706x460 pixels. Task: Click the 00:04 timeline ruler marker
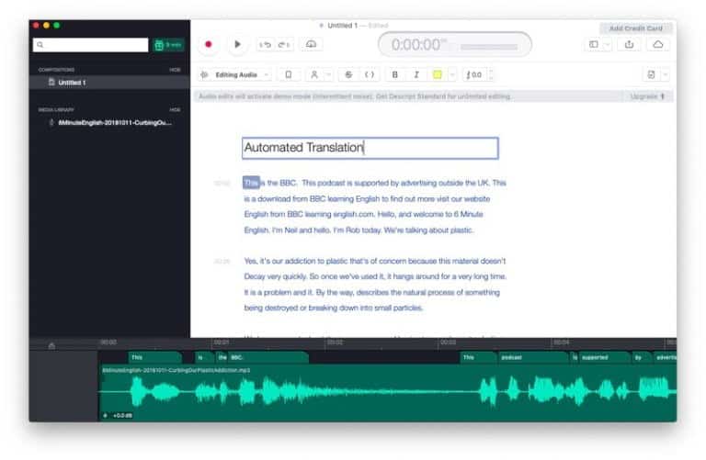click(562, 342)
